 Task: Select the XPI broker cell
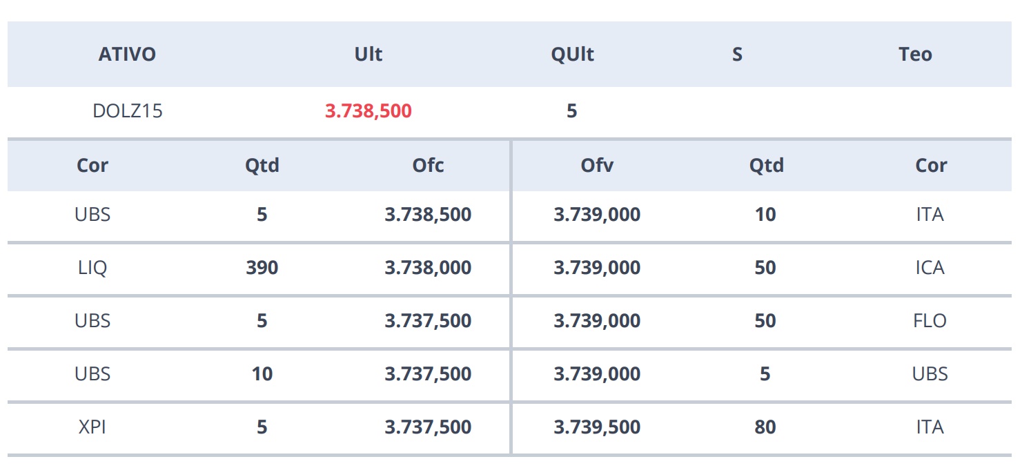[92, 427]
